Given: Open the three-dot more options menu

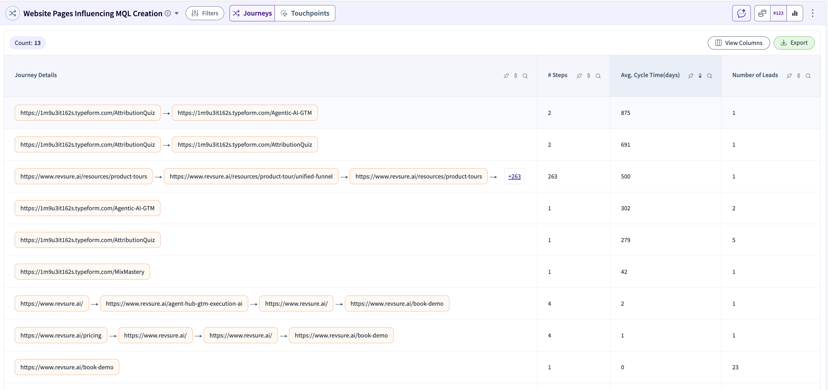Looking at the screenshot, I should pyautogui.click(x=812, y=13).
